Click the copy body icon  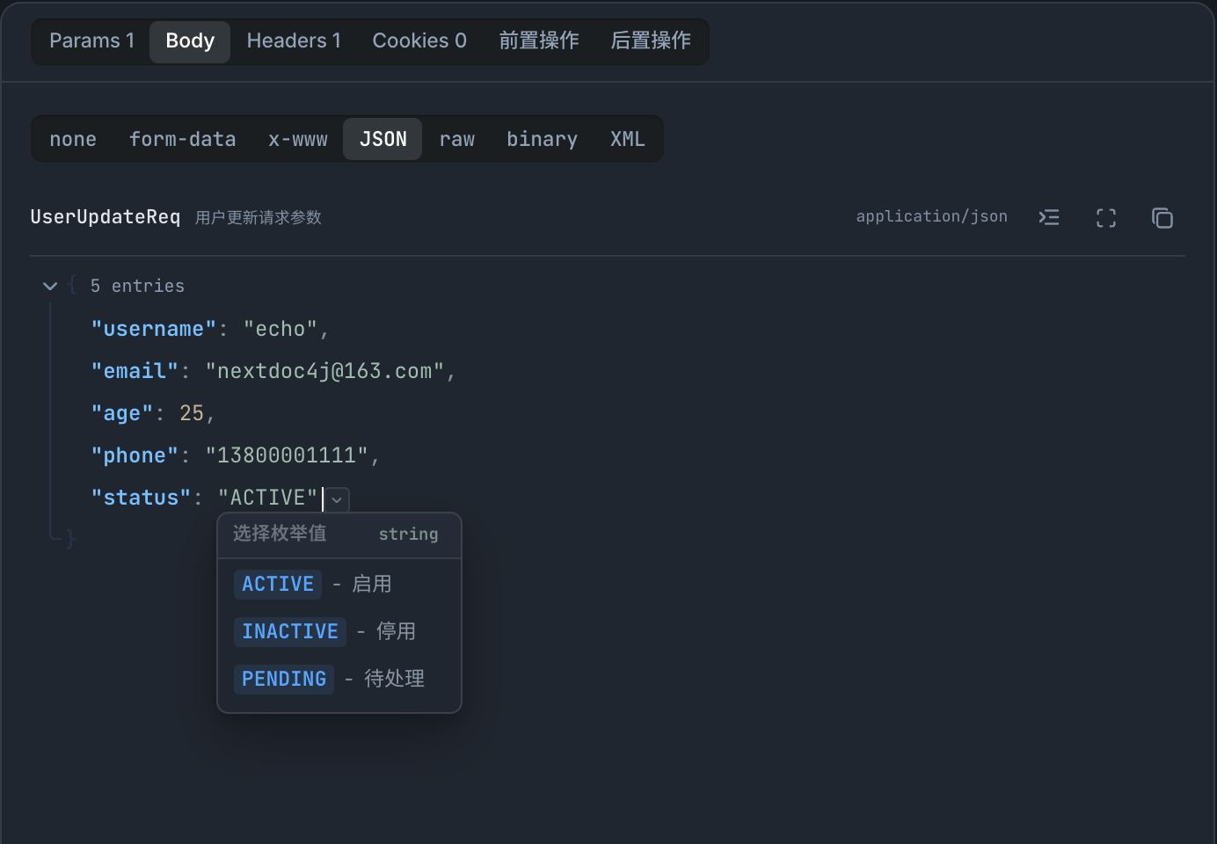[1162, 218]
